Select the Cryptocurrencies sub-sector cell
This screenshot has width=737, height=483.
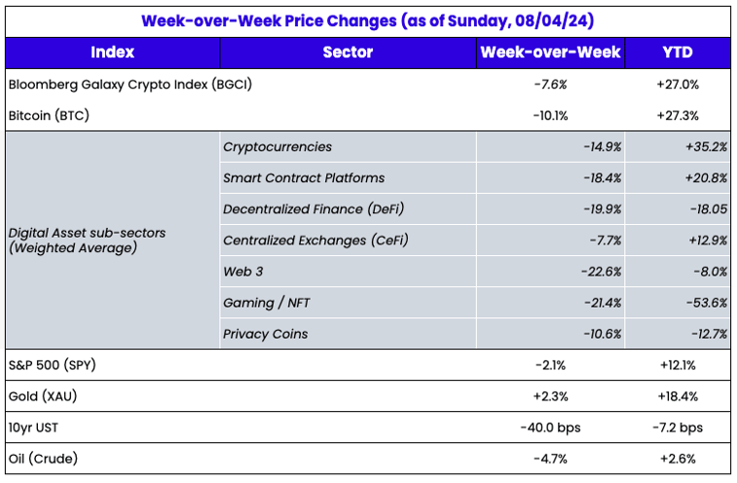277,147
